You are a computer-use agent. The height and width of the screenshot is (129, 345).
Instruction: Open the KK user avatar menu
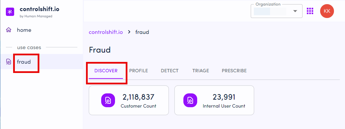327,11
